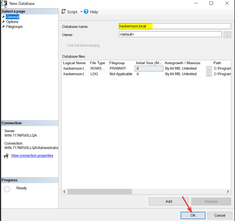
Task: Click wrench icon beside Filegroups
Action: pos(3,27)
